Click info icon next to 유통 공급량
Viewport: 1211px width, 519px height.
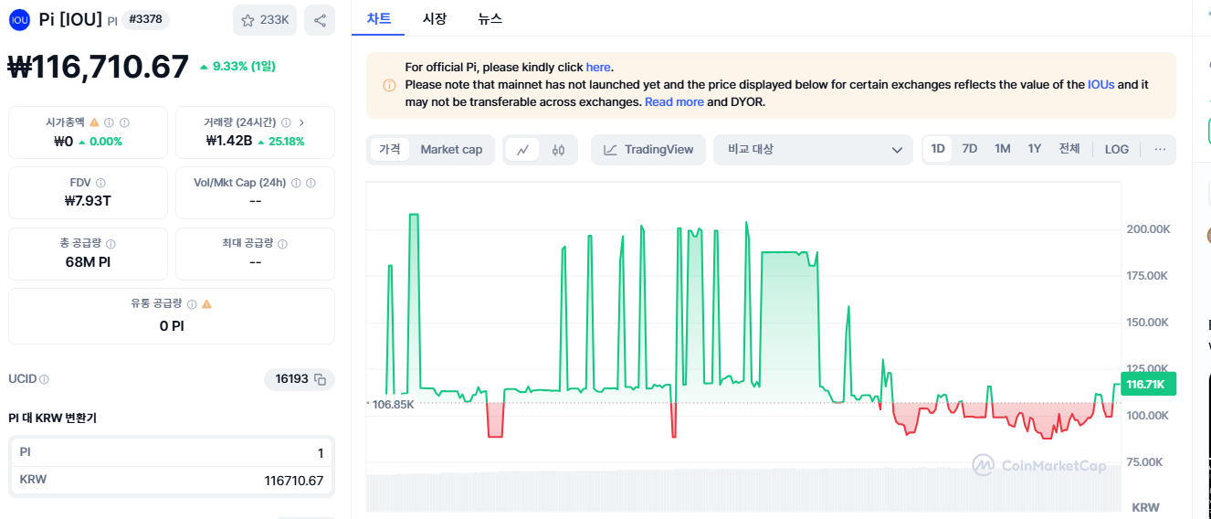coord(192,304)
